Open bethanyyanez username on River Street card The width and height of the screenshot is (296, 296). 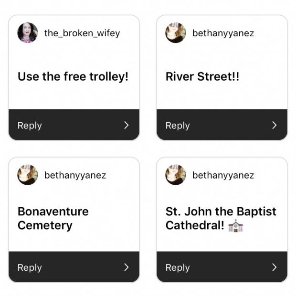[x=223, y=33]
